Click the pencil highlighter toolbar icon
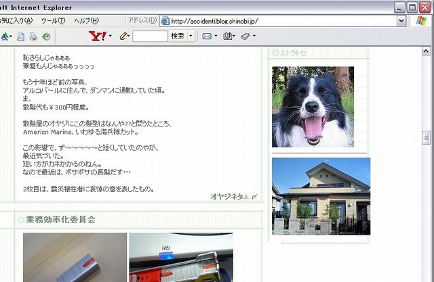 tap(123, 36)
